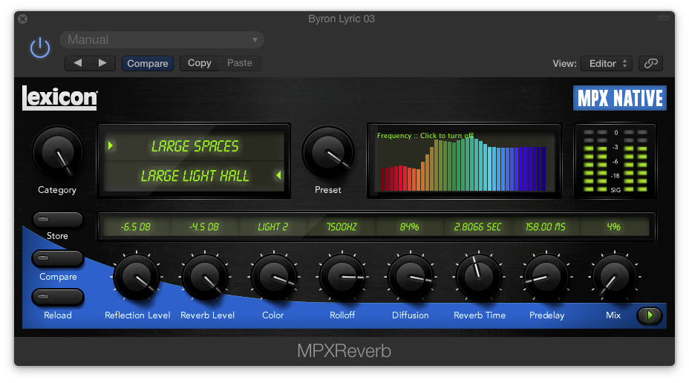Click the Rolloff knob
The image size is (689, 383).
(342, 277)
